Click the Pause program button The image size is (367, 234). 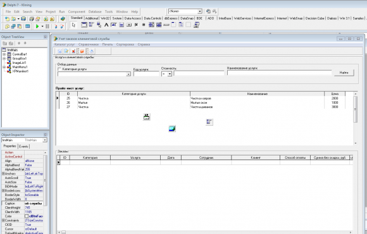pyautogui.click(x=47, y=27)
